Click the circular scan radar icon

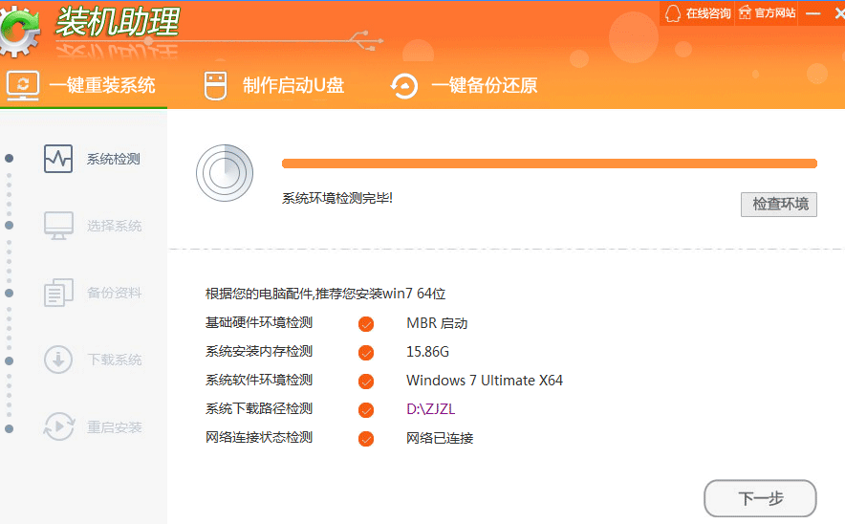pos(224,173)
